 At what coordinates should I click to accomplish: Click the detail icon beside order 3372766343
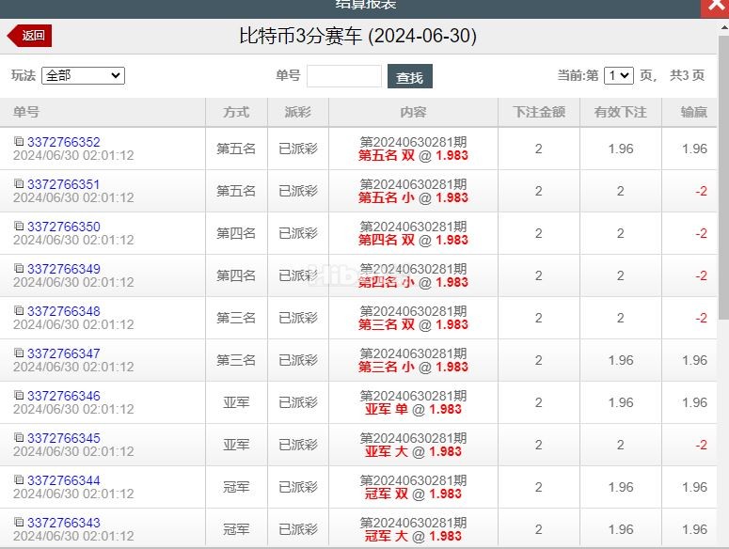19,522
